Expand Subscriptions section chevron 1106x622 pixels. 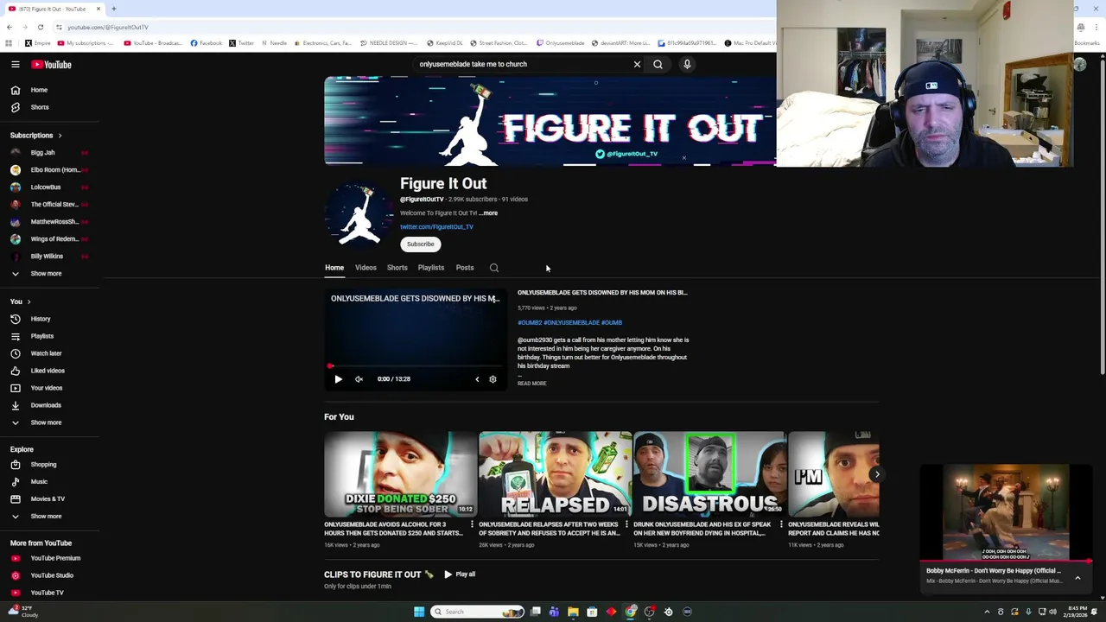point(60,136)
